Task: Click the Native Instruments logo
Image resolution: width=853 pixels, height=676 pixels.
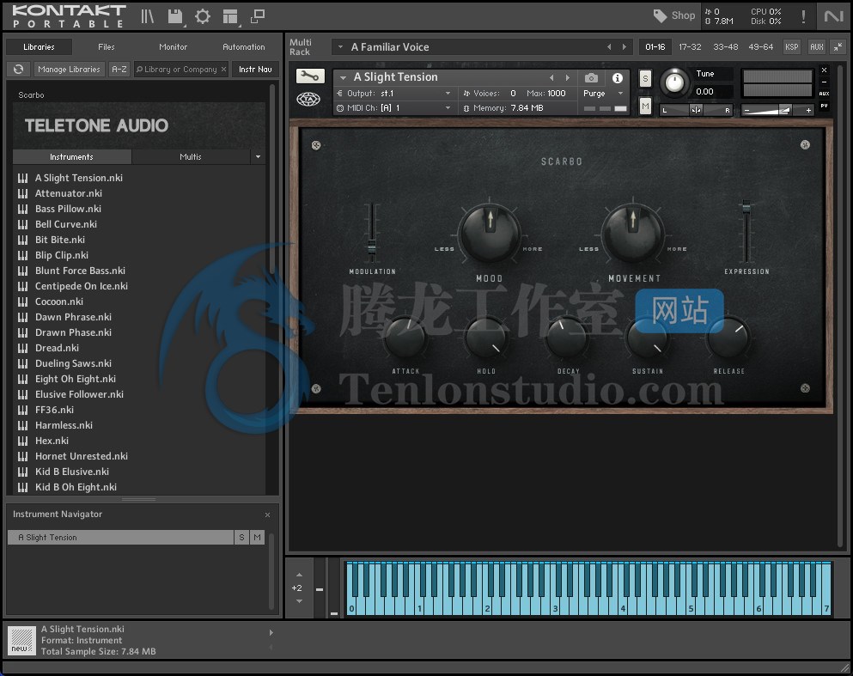Action: pyautogui.click(x=833, y=16)
